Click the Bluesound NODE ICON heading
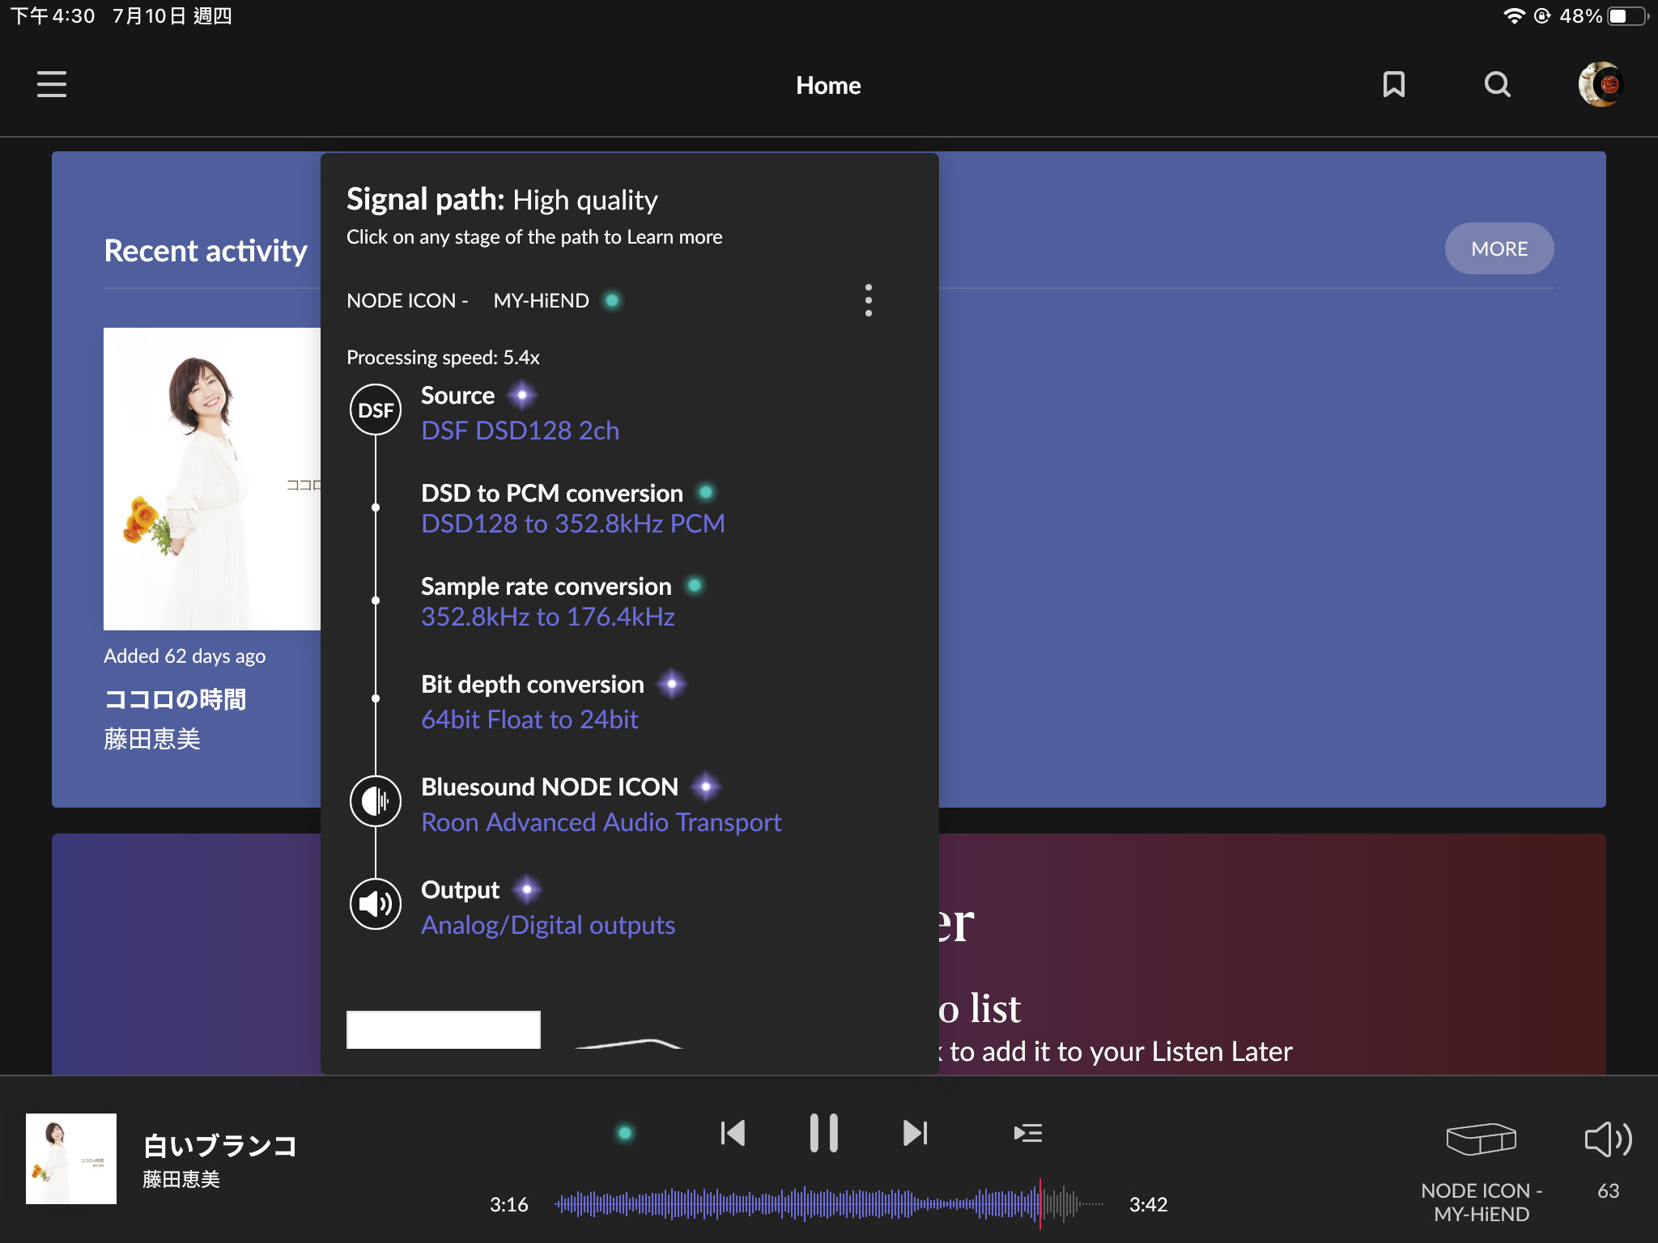Viewport: 1658px width, 1243px height. click(x=549, y=787)
